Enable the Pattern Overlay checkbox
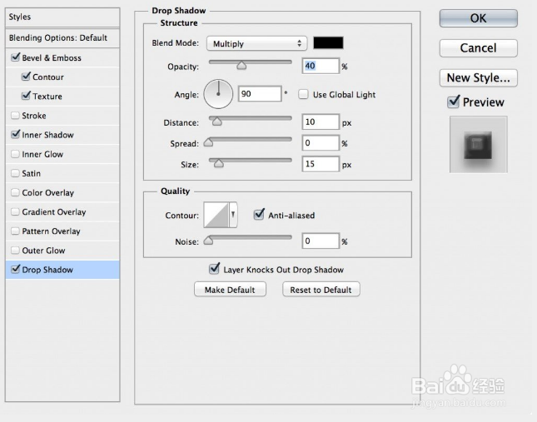 click(15, 231)
